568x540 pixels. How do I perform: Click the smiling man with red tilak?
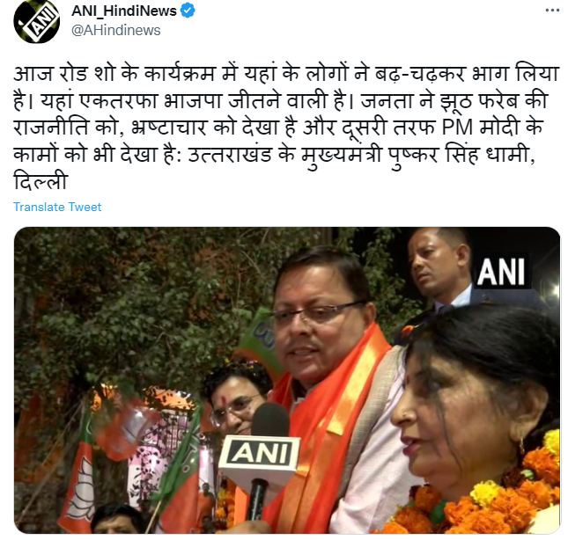[x=235, y=398]
